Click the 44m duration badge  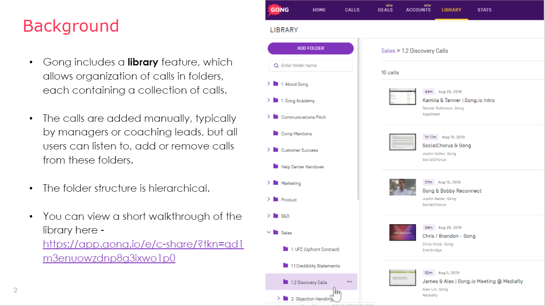click(428, 91)
